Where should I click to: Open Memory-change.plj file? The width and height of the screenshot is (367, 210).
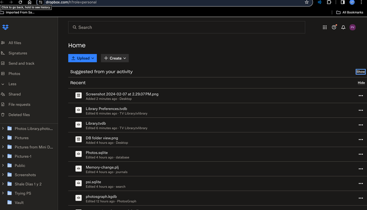(102, 167)
